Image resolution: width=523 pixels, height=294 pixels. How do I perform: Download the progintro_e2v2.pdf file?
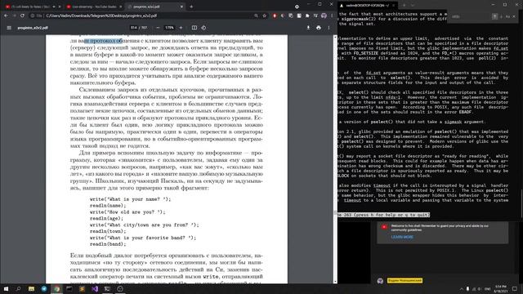pos(308,28)
